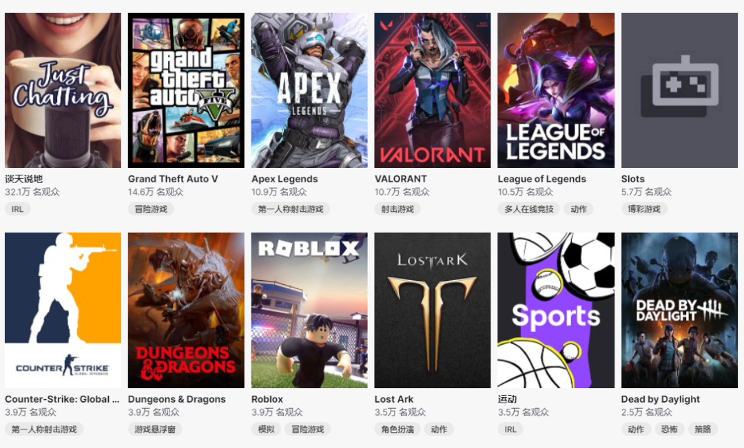Open the Just Chatting category cover
Image resolution: width=744 pixels, height=448 pixels.
[x=63, y=90]
